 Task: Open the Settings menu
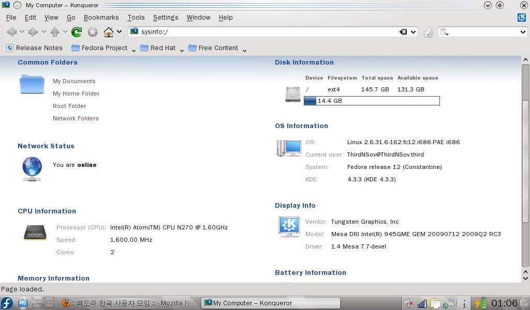166,18
